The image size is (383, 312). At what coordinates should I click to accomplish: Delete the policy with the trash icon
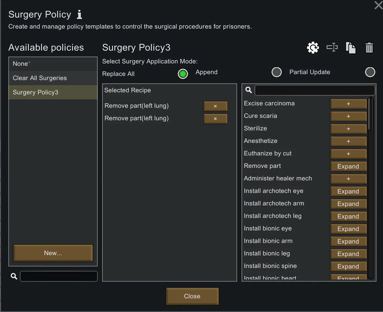369,48
